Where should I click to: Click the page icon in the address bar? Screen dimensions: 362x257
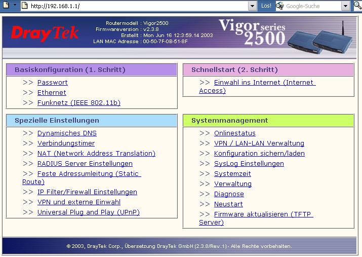[24, 6]
